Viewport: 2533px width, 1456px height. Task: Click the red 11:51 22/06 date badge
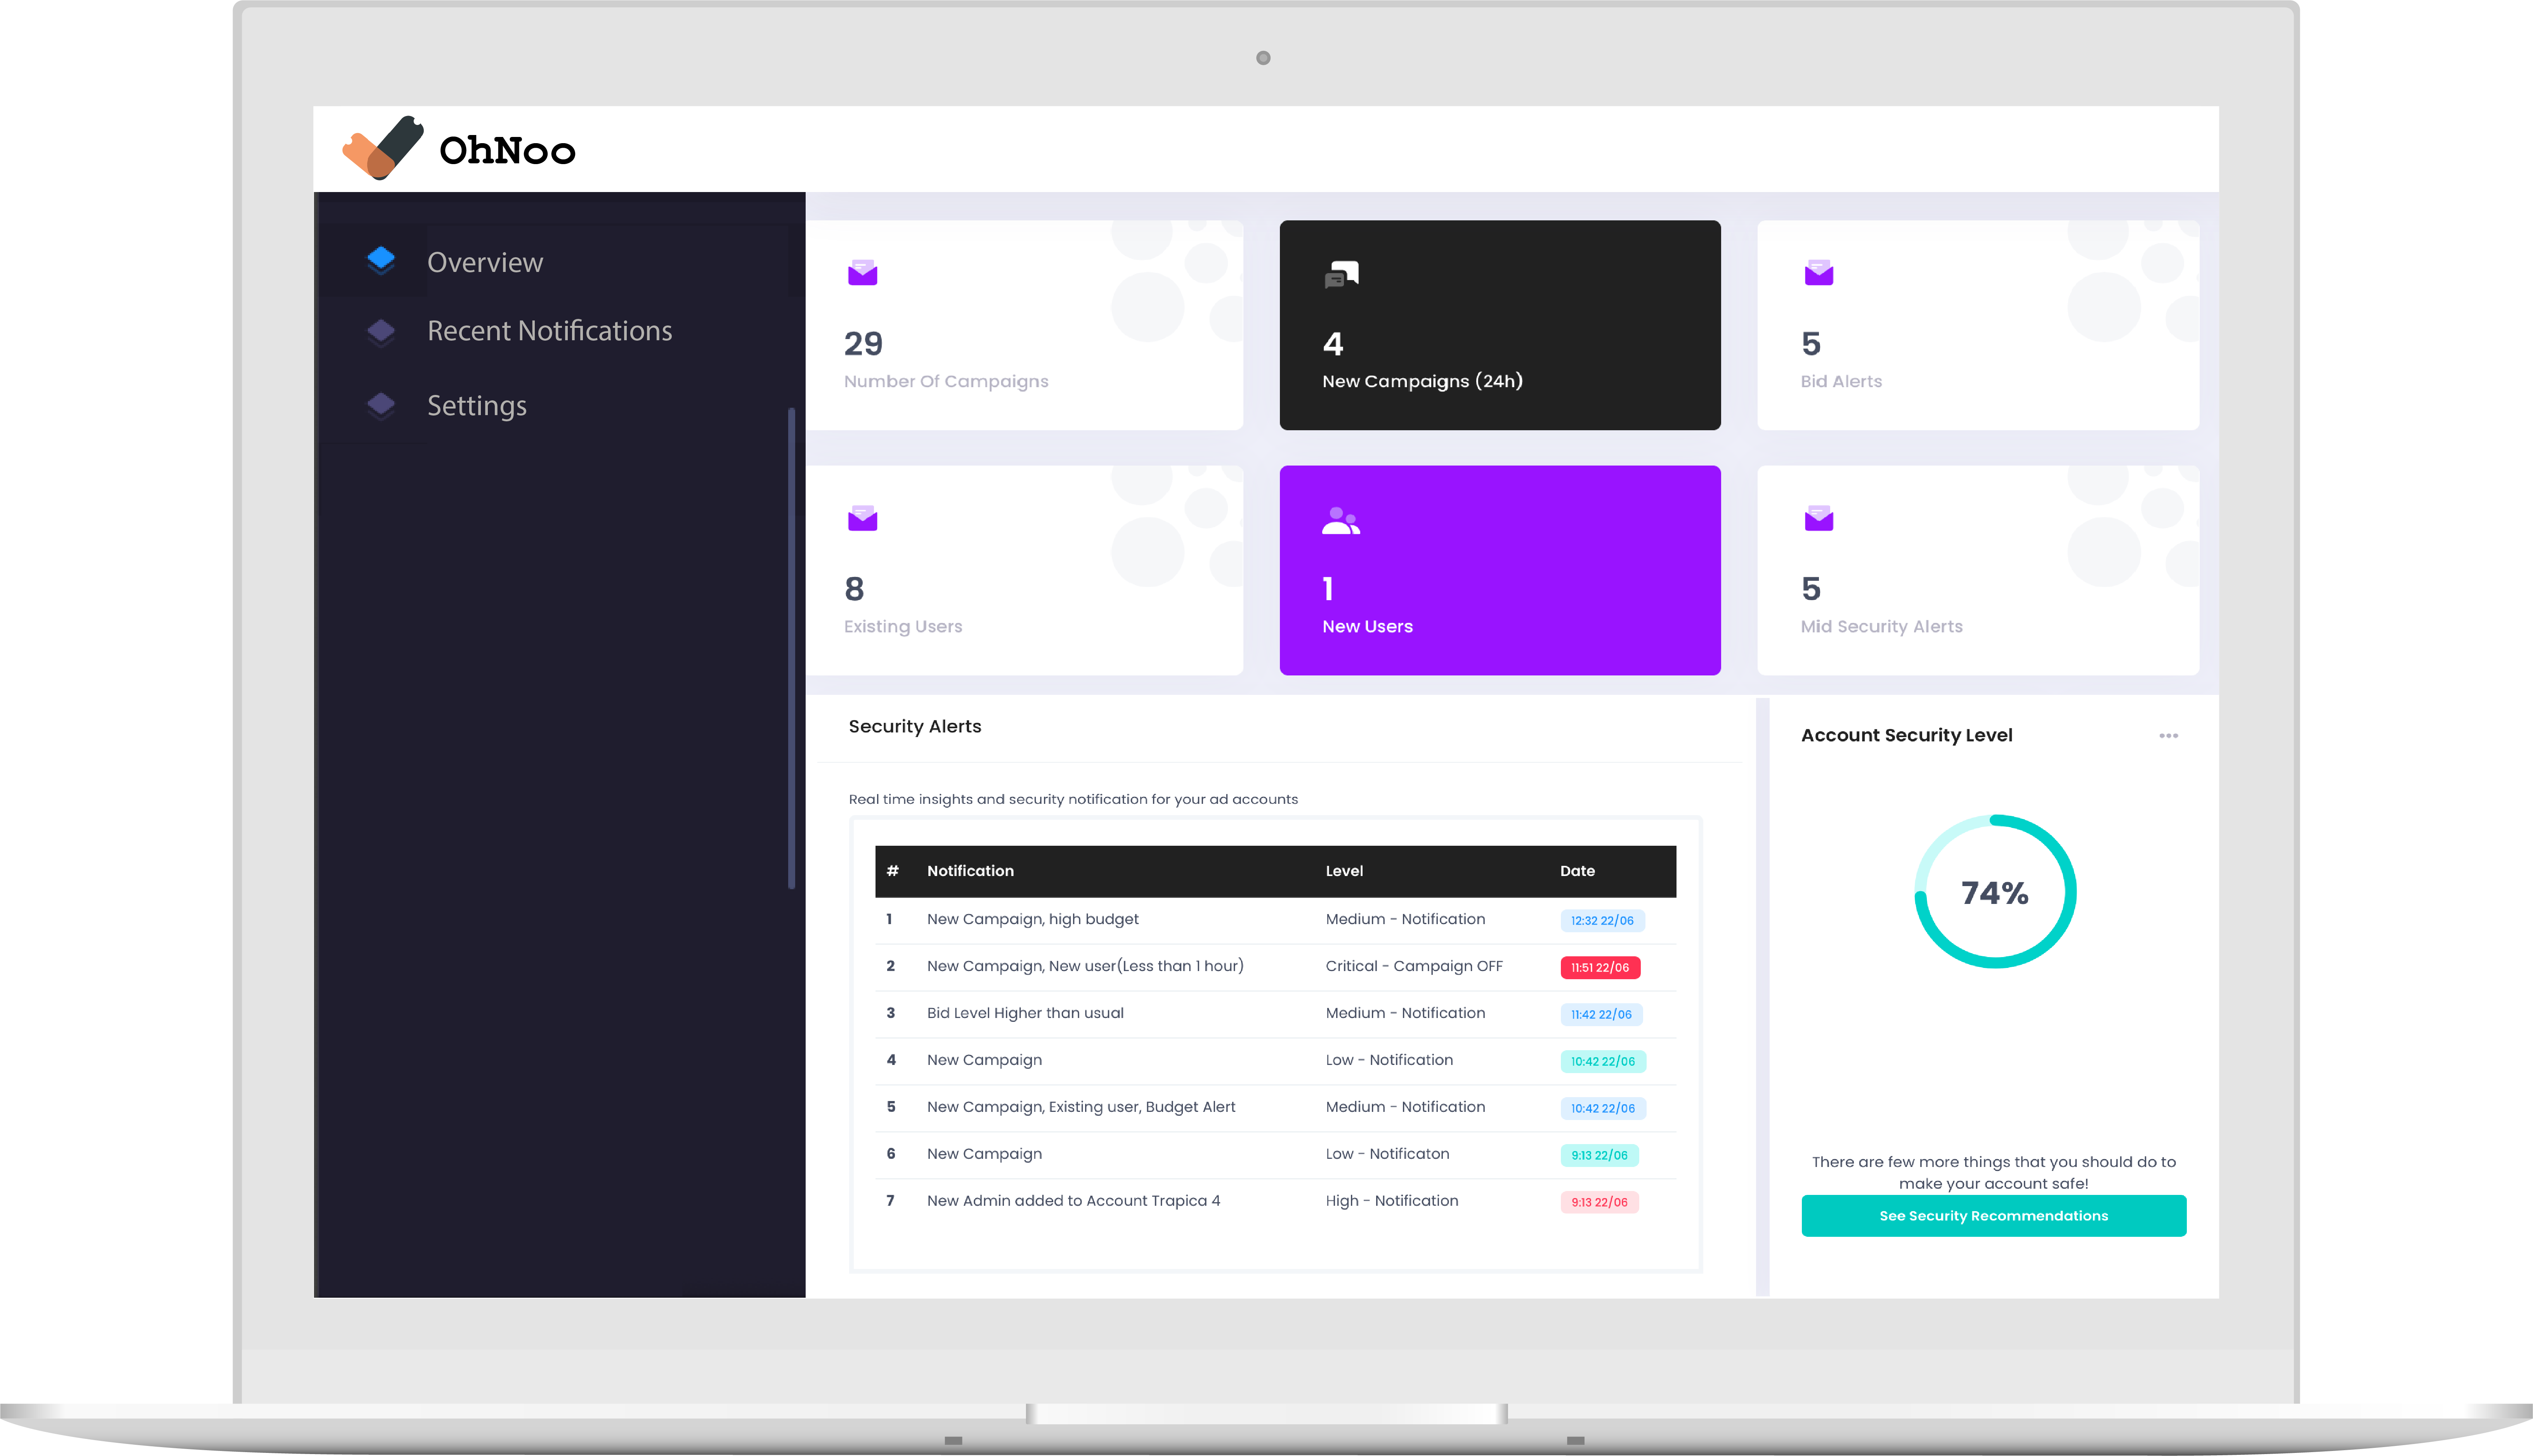(1600, 967)
